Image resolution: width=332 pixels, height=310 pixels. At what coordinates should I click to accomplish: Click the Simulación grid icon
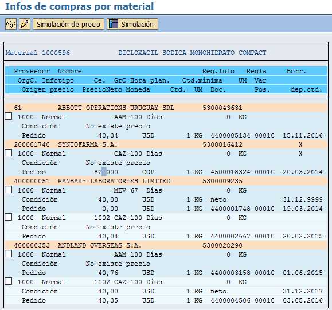pos(114,24)
